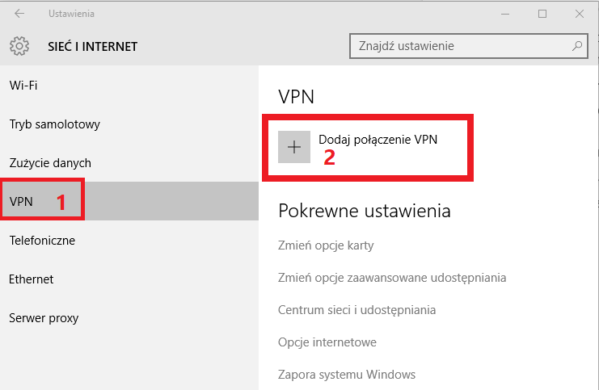Open Opcje internetowe link
Screen dimensions: 599x390
click(327, 342)
